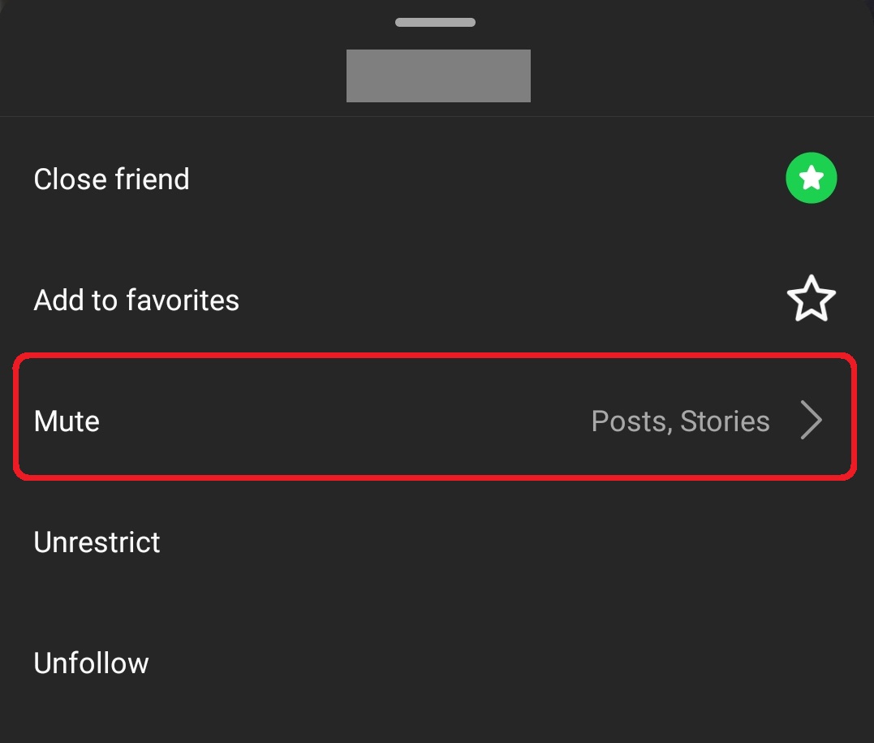Image resolution: width=874 pixels, height=743 pixels.
Task: Toggle the green Close friend star
Action: tap(811, 178)
